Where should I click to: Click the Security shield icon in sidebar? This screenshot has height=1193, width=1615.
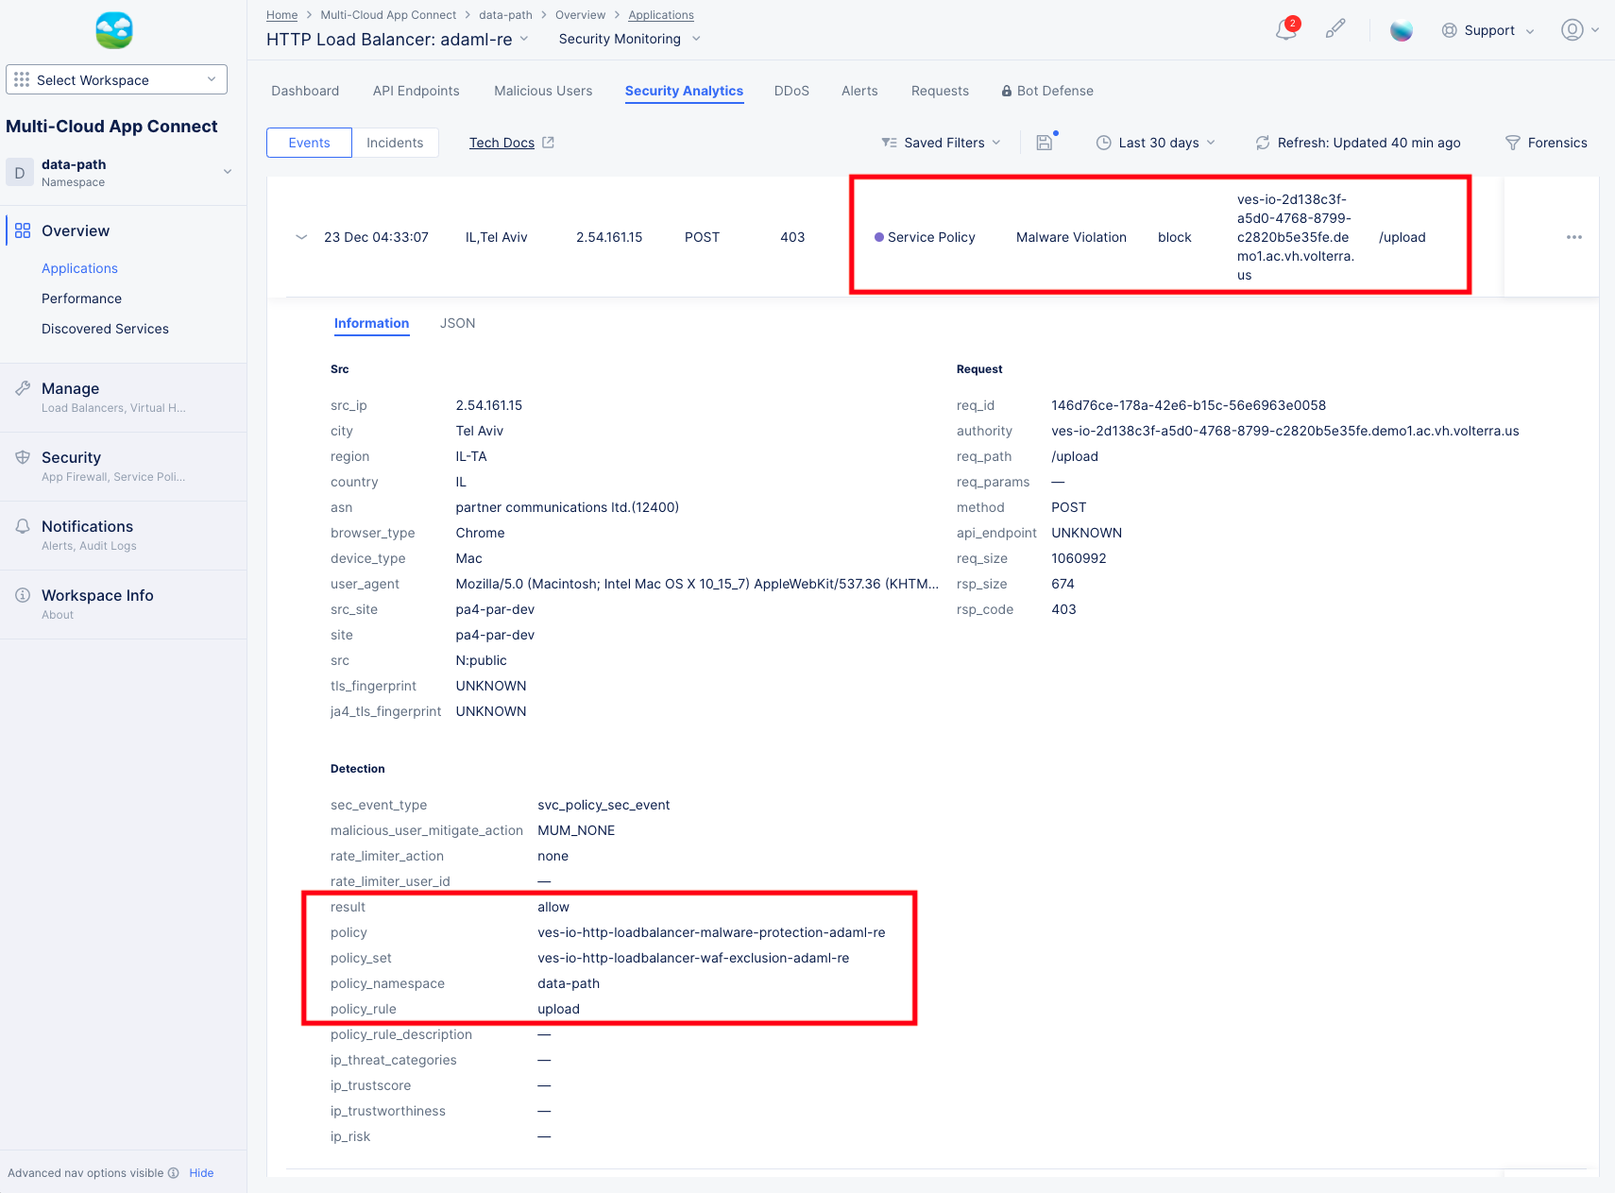coord(23,457)
